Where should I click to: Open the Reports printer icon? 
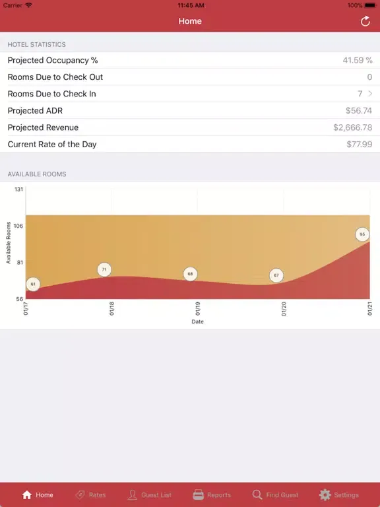click(199, 494)
